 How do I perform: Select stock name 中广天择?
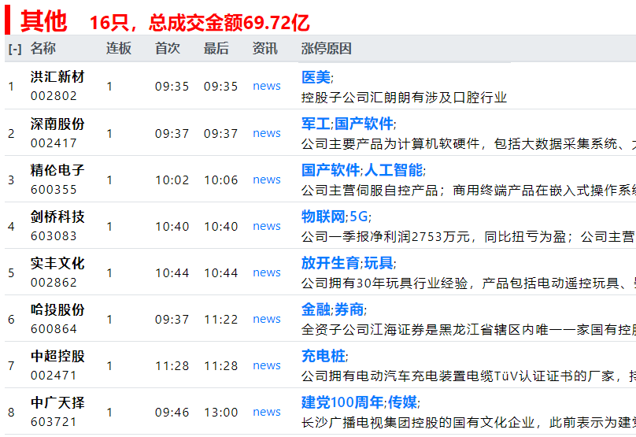57,402
